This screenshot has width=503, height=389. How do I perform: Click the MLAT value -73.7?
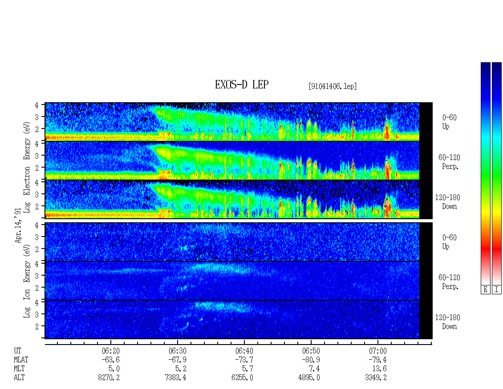[244, 360]
